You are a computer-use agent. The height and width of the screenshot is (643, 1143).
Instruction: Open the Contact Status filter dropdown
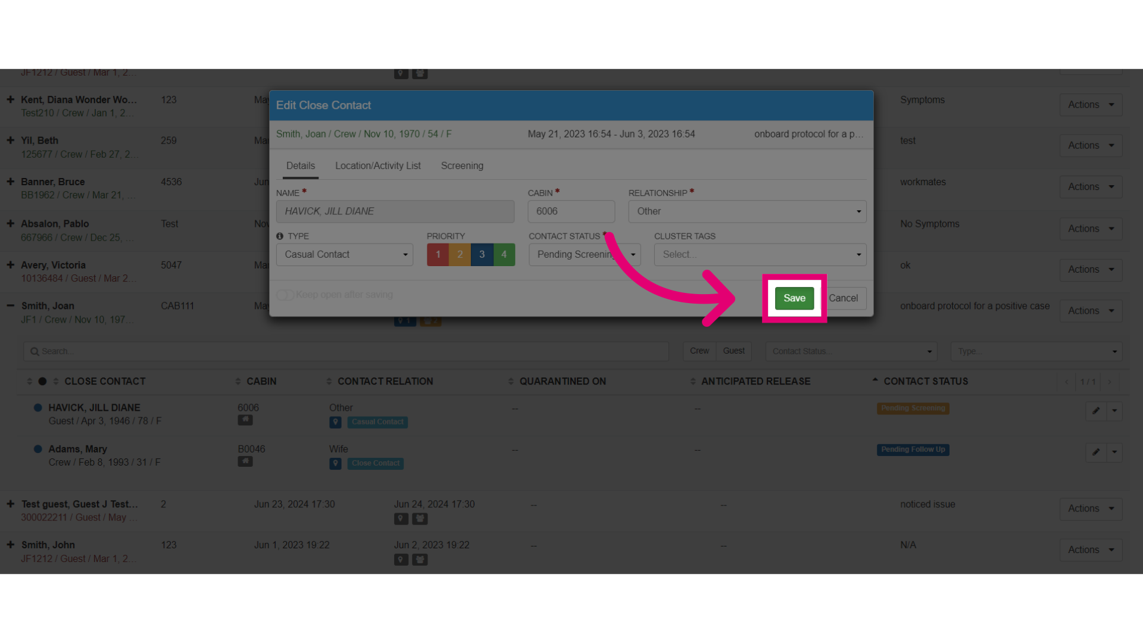(x=851, y=351)
